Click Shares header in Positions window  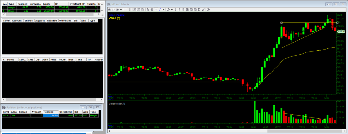click(24, 112)
